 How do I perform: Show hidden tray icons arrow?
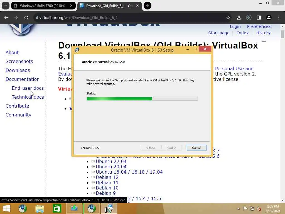click(239, 209)
